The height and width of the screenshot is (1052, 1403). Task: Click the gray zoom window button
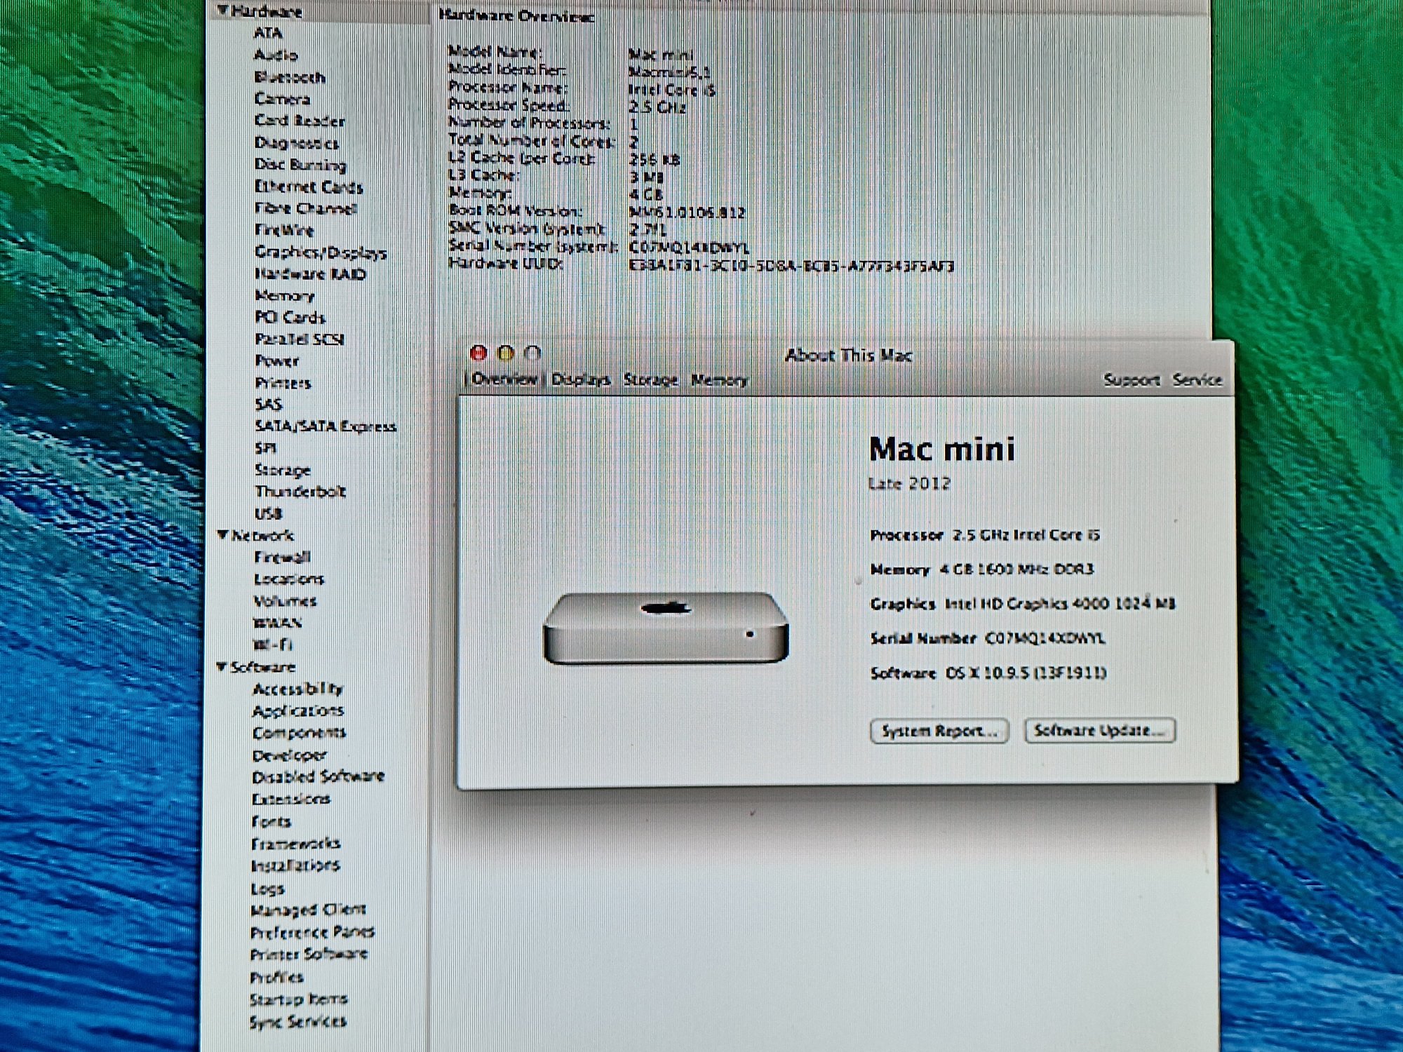tap(533, 353)
